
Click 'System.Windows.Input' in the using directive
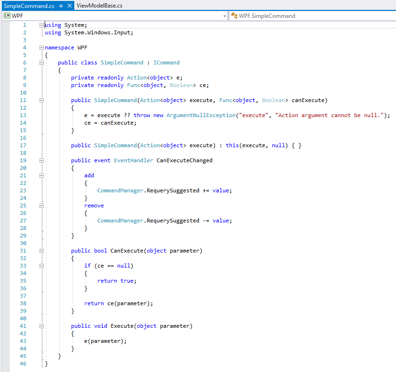97,32
